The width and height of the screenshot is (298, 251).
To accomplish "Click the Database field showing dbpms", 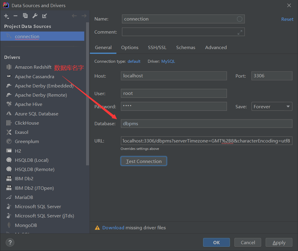I will coord(206,124).
